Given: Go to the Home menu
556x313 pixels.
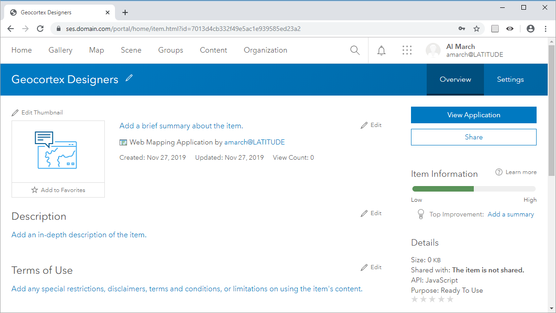Looking at the screenshot, I should pos(22,50).
